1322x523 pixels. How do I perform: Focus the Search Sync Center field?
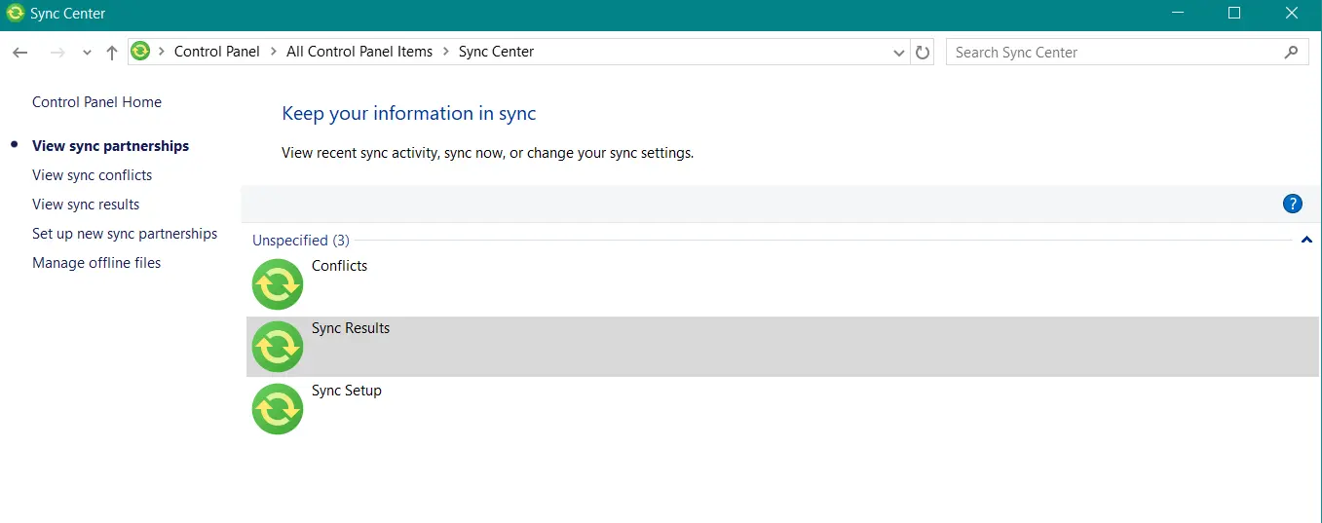1111,53
